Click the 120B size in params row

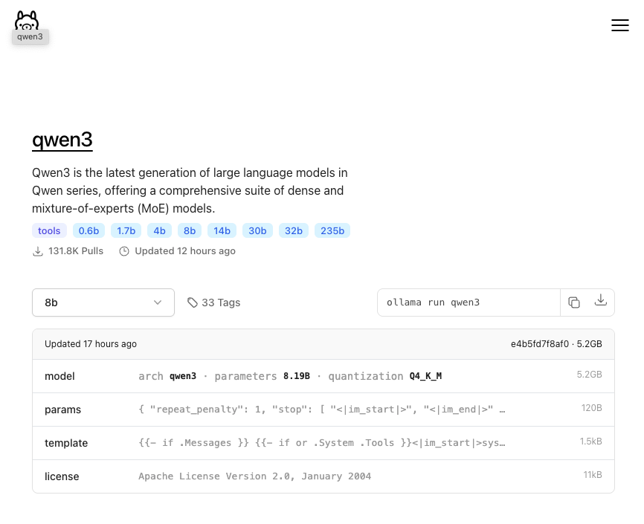(591, 408)
